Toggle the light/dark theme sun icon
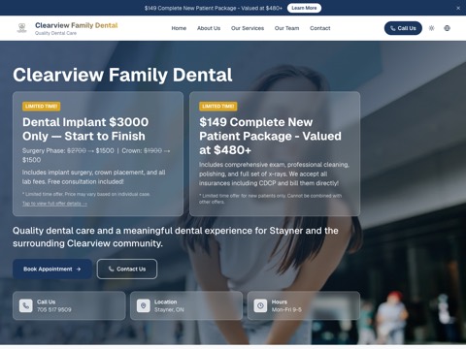Image resolution: width=466 pixels, height=349 pixels. point(432,28)
